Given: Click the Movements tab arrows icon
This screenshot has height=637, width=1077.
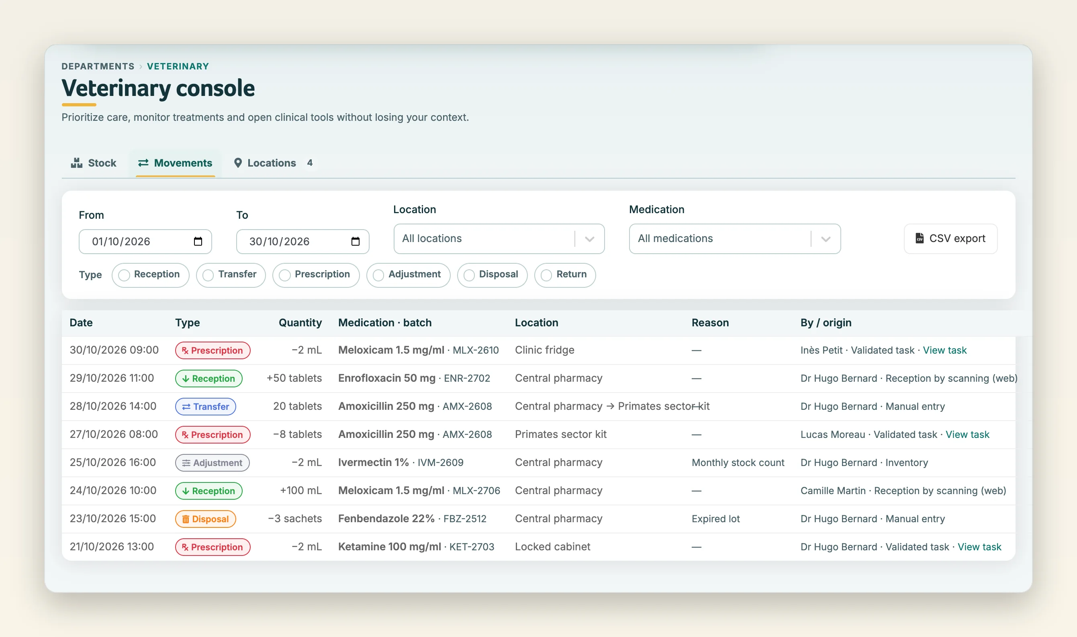Looking at the screenshot, I should click(x=143, y=163).
